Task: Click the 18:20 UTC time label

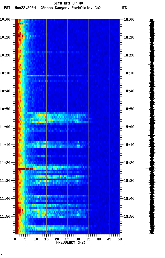Action: (129, 55)
